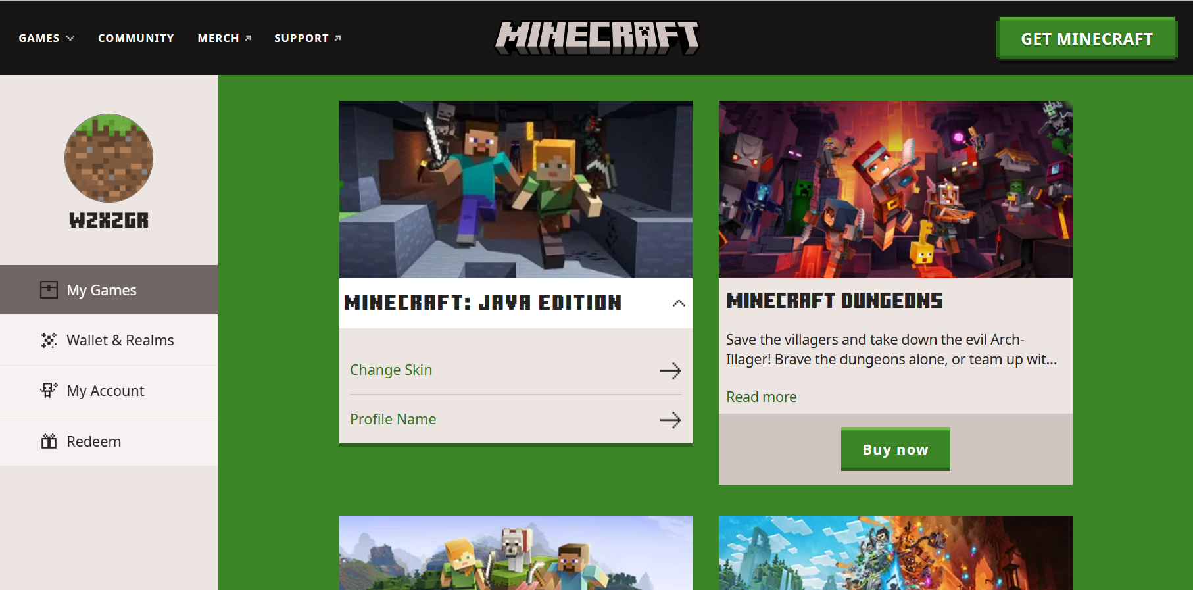Go to the Community page
The height and width of the screenshot is (590, 1193).
pyautogui.click(x=136, y=38)
